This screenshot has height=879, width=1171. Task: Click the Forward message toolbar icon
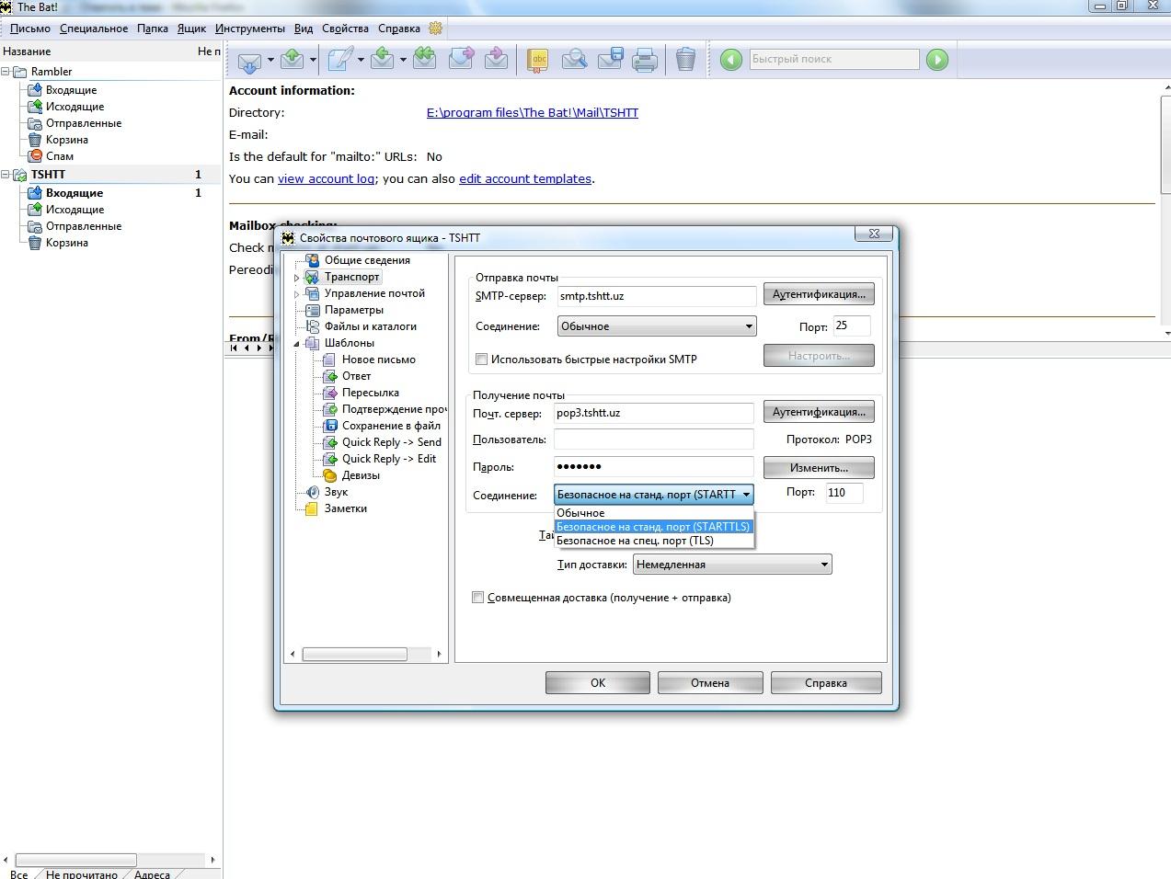[461, 60]
